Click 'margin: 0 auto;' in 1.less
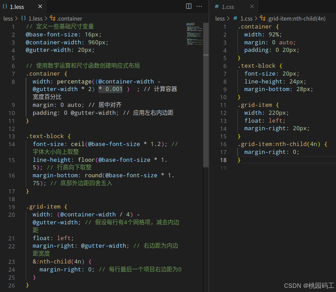Screen dimensions: 336x292 [58, 105]
